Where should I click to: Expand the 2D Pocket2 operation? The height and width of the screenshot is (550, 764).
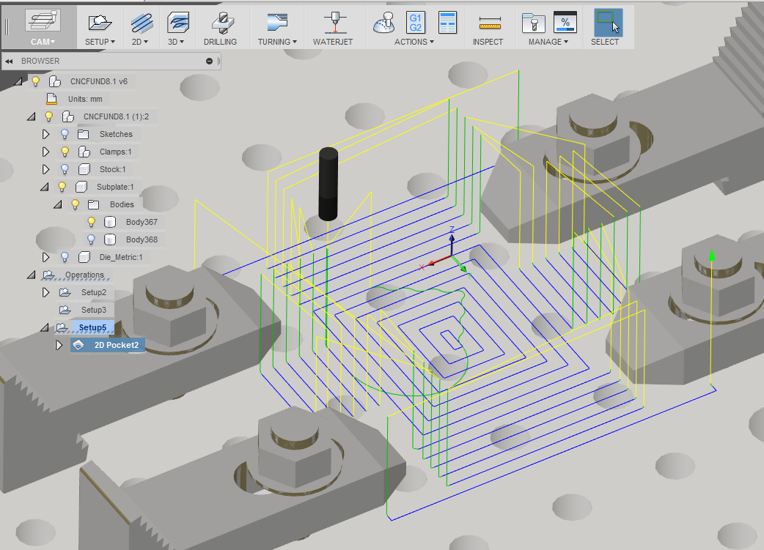pyautogui.click(x=59, y=345)
